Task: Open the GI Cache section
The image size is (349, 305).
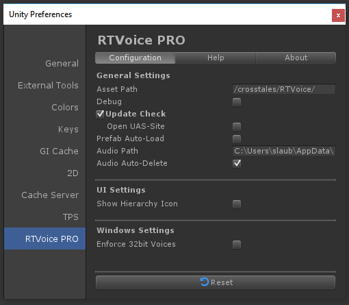Action: 59,151
